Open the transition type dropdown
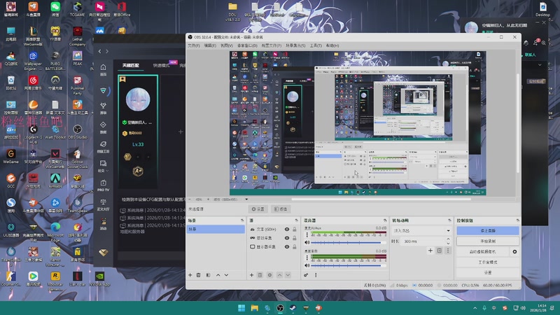 click(421, 231)
